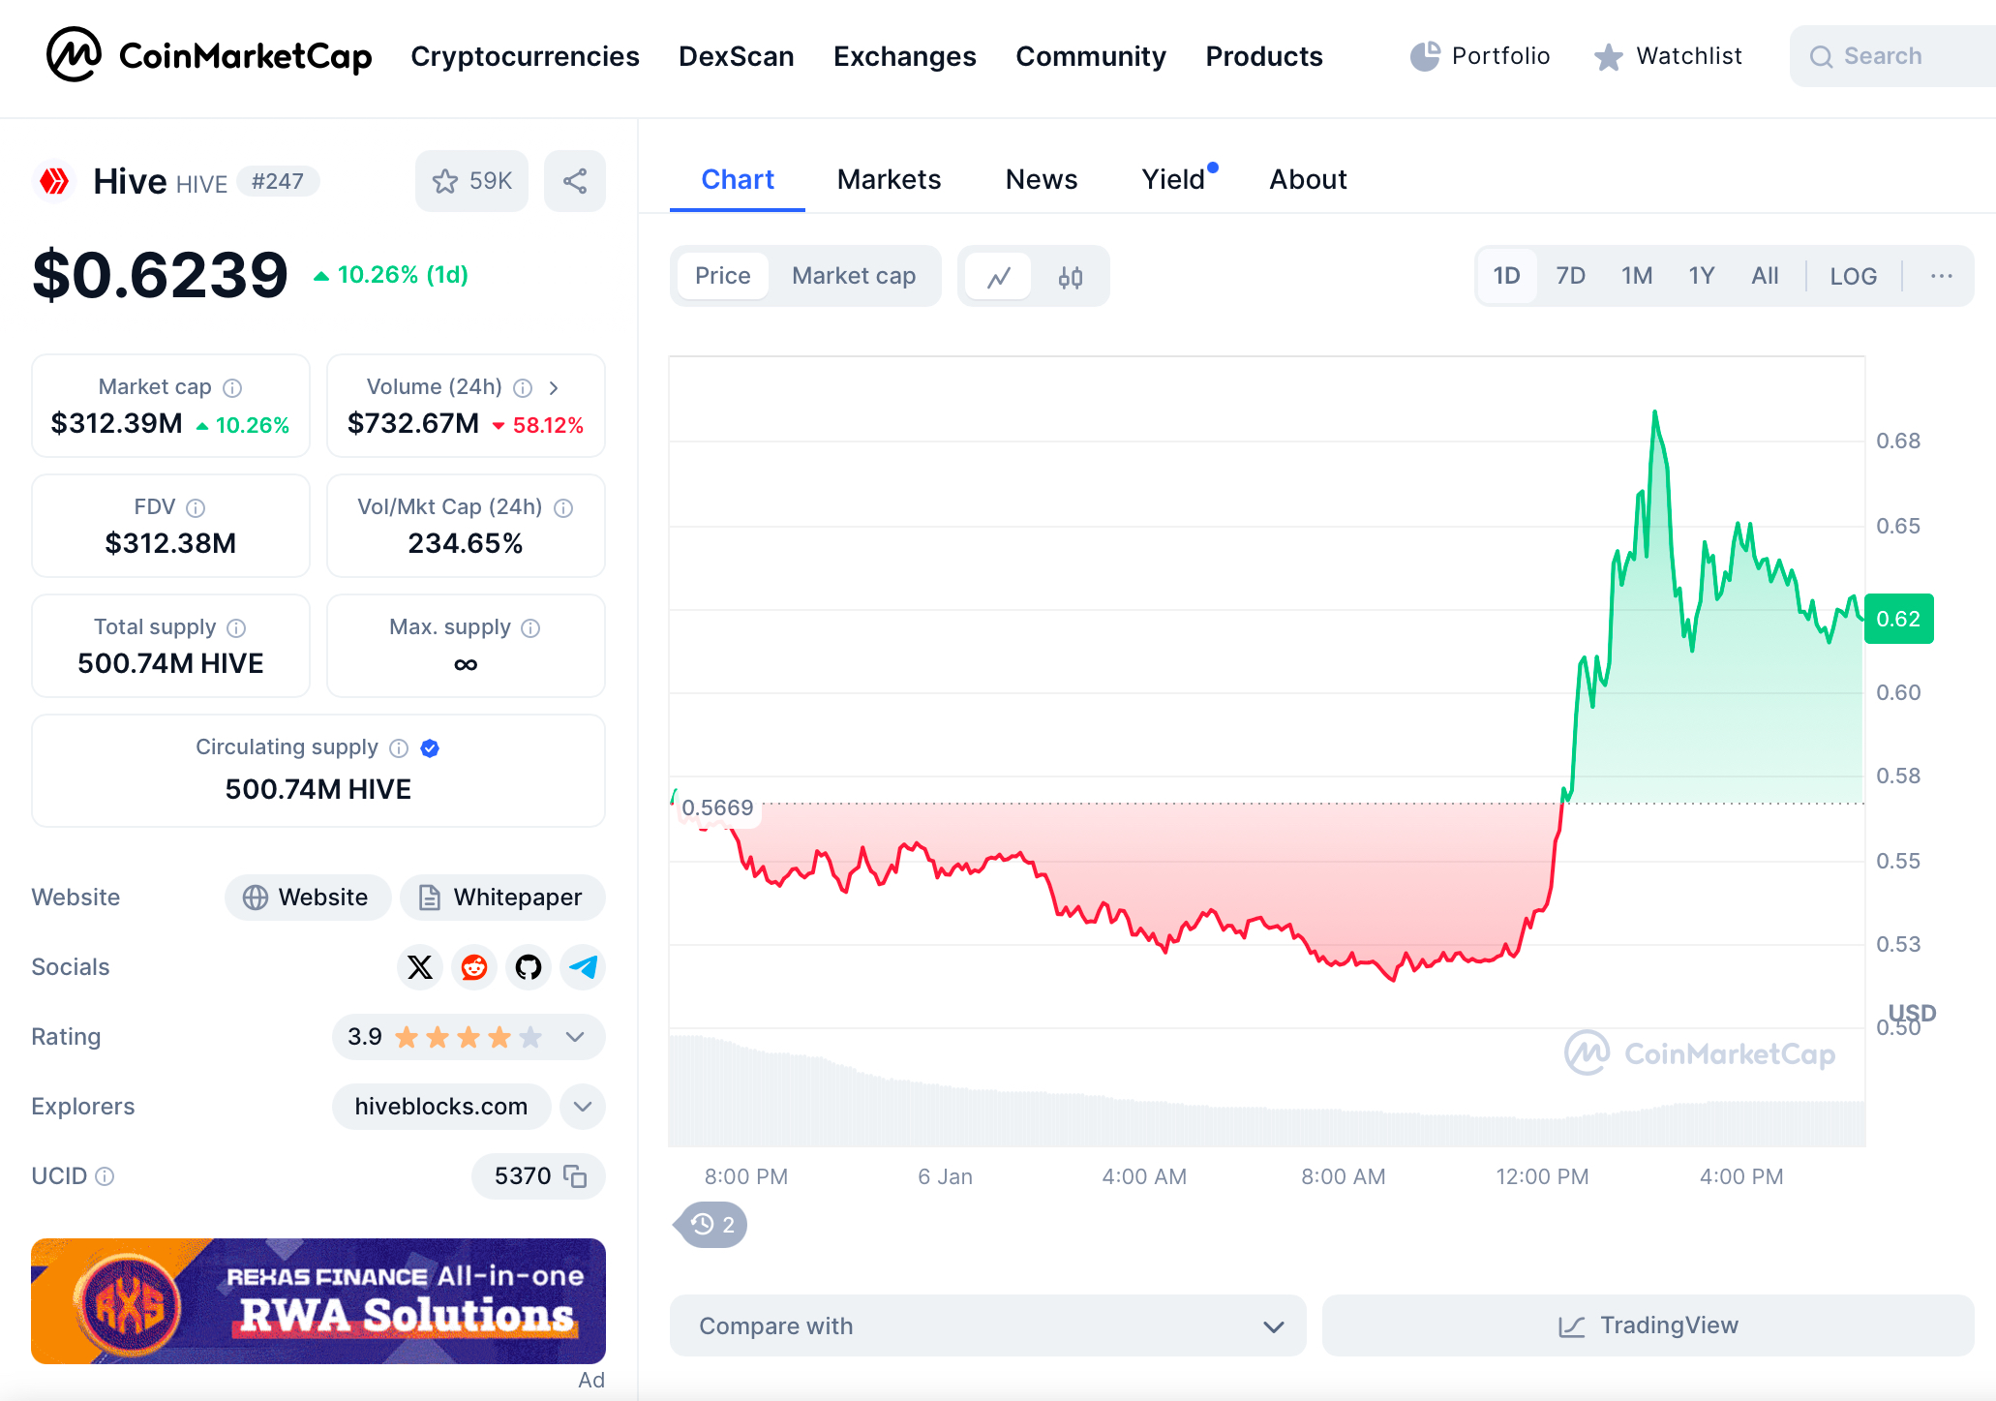1996x1401 pixels.
Task: Click the Search input field
Action: [x=1892, y=56]
